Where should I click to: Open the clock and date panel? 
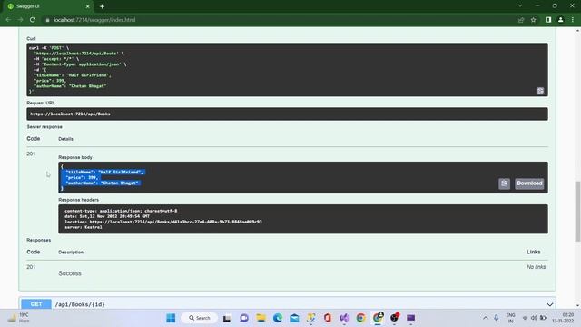click(x=563, y=318)
